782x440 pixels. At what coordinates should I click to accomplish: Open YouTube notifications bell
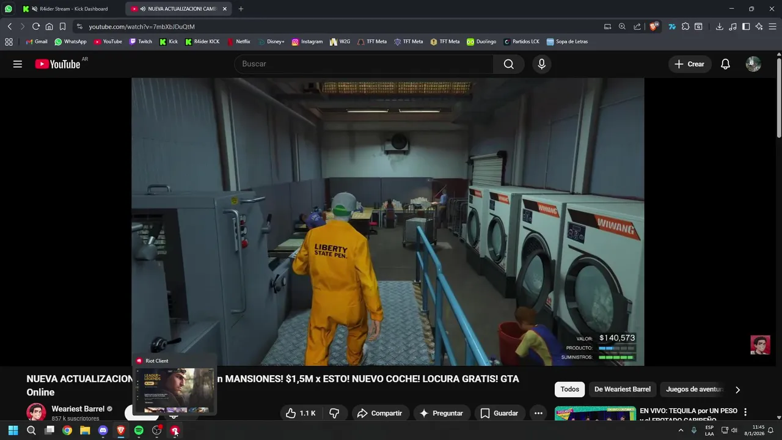click(725, 64)
